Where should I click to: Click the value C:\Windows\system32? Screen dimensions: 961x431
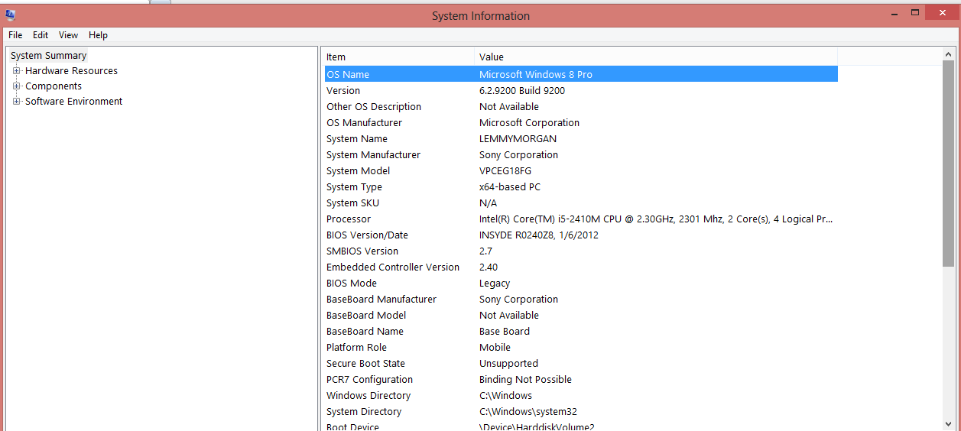pyautogui.click(x=528, y=411)
